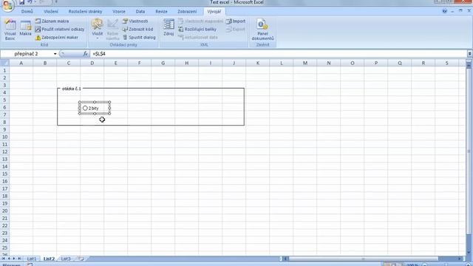473x266 pixels.
Task: Open the Revize ribbon tab
Action: (x=161, y=12)
